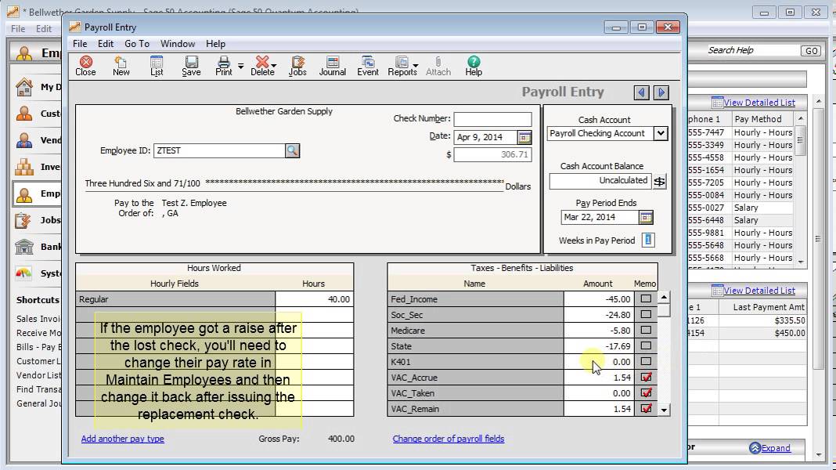This screenshot has height=470, width=836.
Task: Toggle the Medicare memo checkbox
Action: (x=646, y=331)
